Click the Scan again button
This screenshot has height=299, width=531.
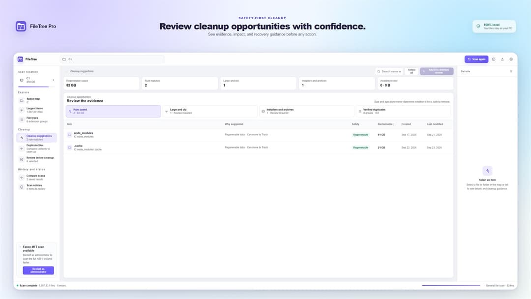(x=476, y=59)
